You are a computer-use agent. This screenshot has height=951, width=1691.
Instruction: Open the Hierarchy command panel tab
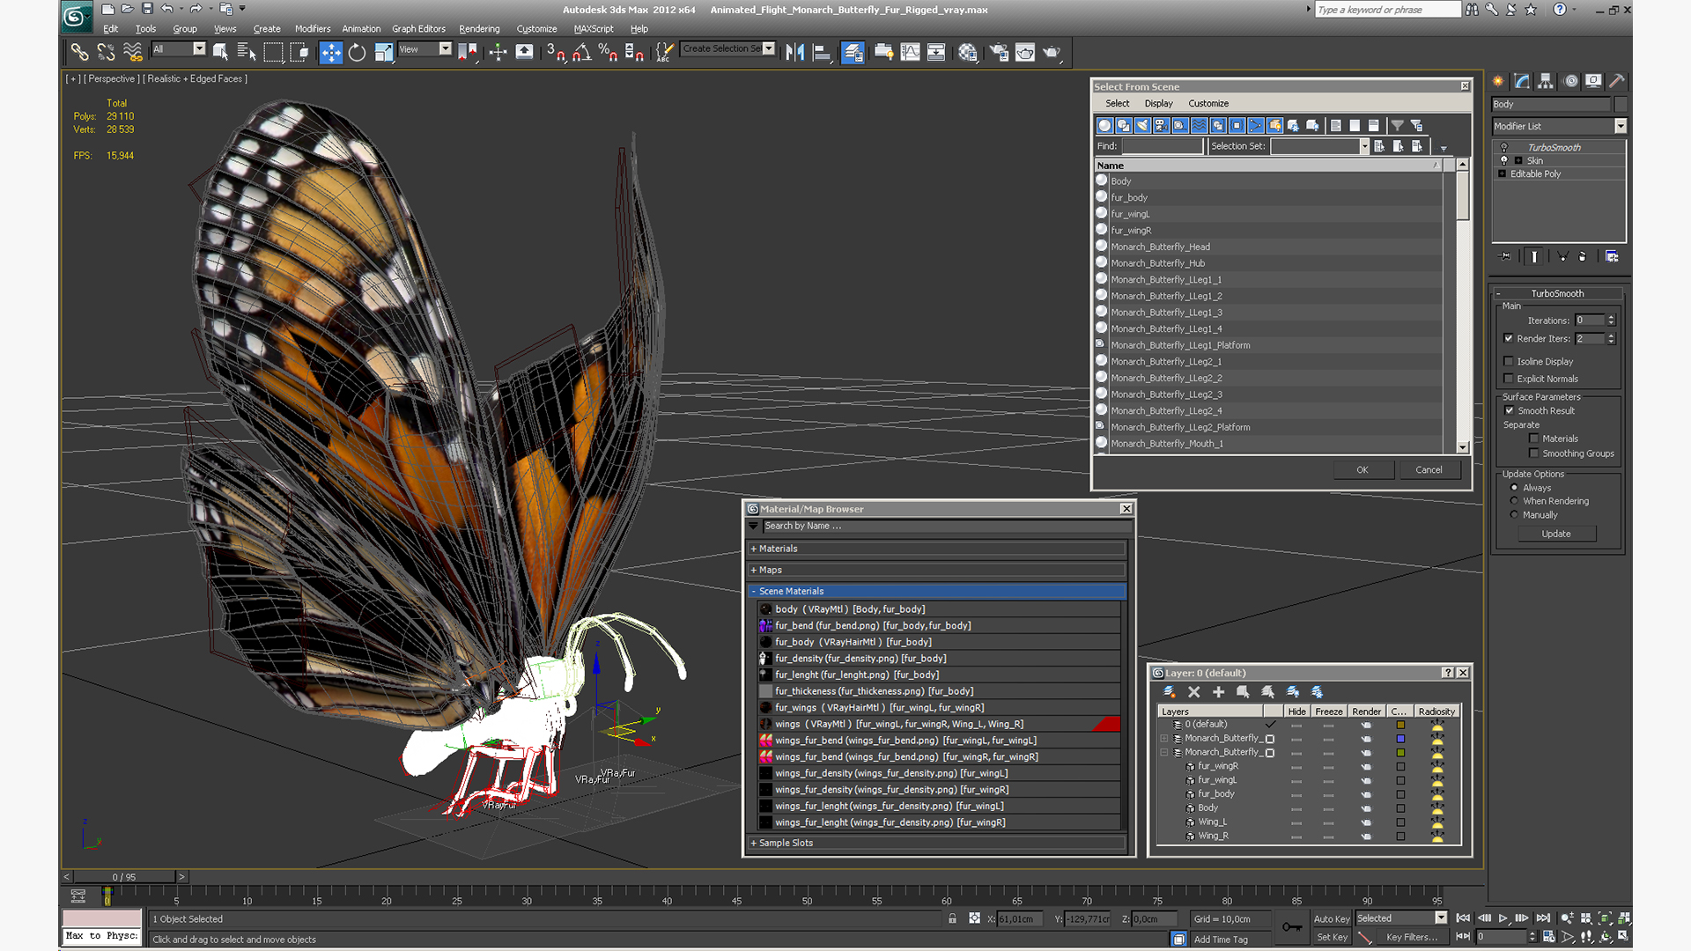pos(1546,81)
